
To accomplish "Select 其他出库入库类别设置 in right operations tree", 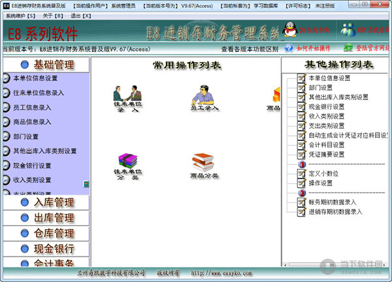I will coord(338,97).
